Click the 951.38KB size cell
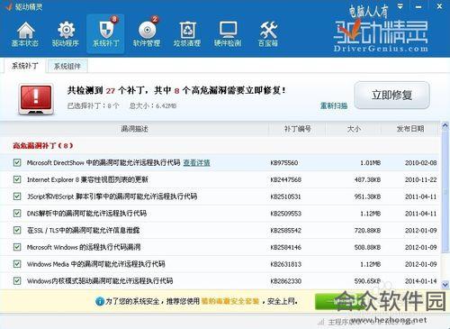 point(367,196)
